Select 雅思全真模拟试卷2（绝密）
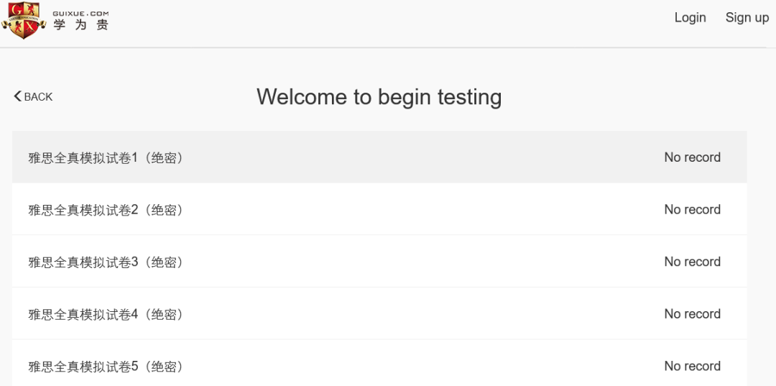776x386 pixels. [x=379, y=209]
